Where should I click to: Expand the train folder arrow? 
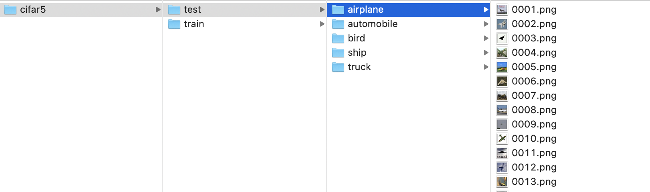click(x=322, y=24)
